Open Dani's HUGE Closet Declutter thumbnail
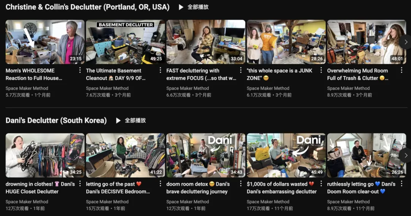This screenshot has width=411, height=216. (x=45, y=155)
